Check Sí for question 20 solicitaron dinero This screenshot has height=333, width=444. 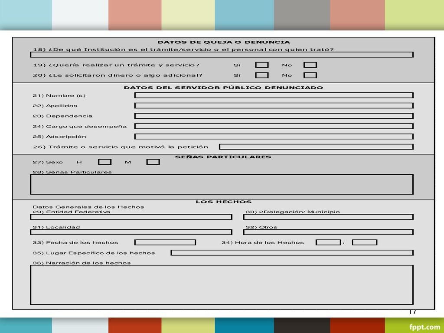(261, 75)
